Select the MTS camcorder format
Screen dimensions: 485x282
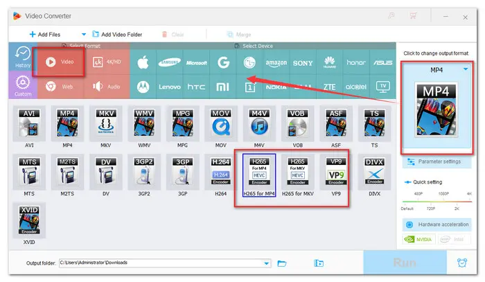click(29, 172)
